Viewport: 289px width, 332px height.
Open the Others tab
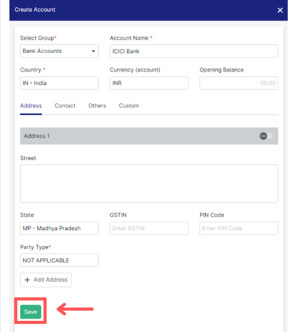pyautogui.click(x=97, y=106)
